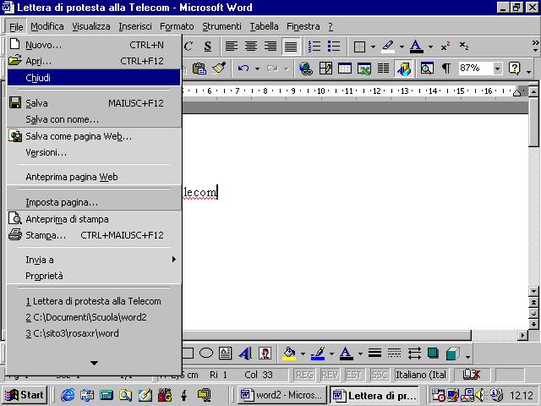Choose dash style in Drawing toolbar

[x=394, y=354]
